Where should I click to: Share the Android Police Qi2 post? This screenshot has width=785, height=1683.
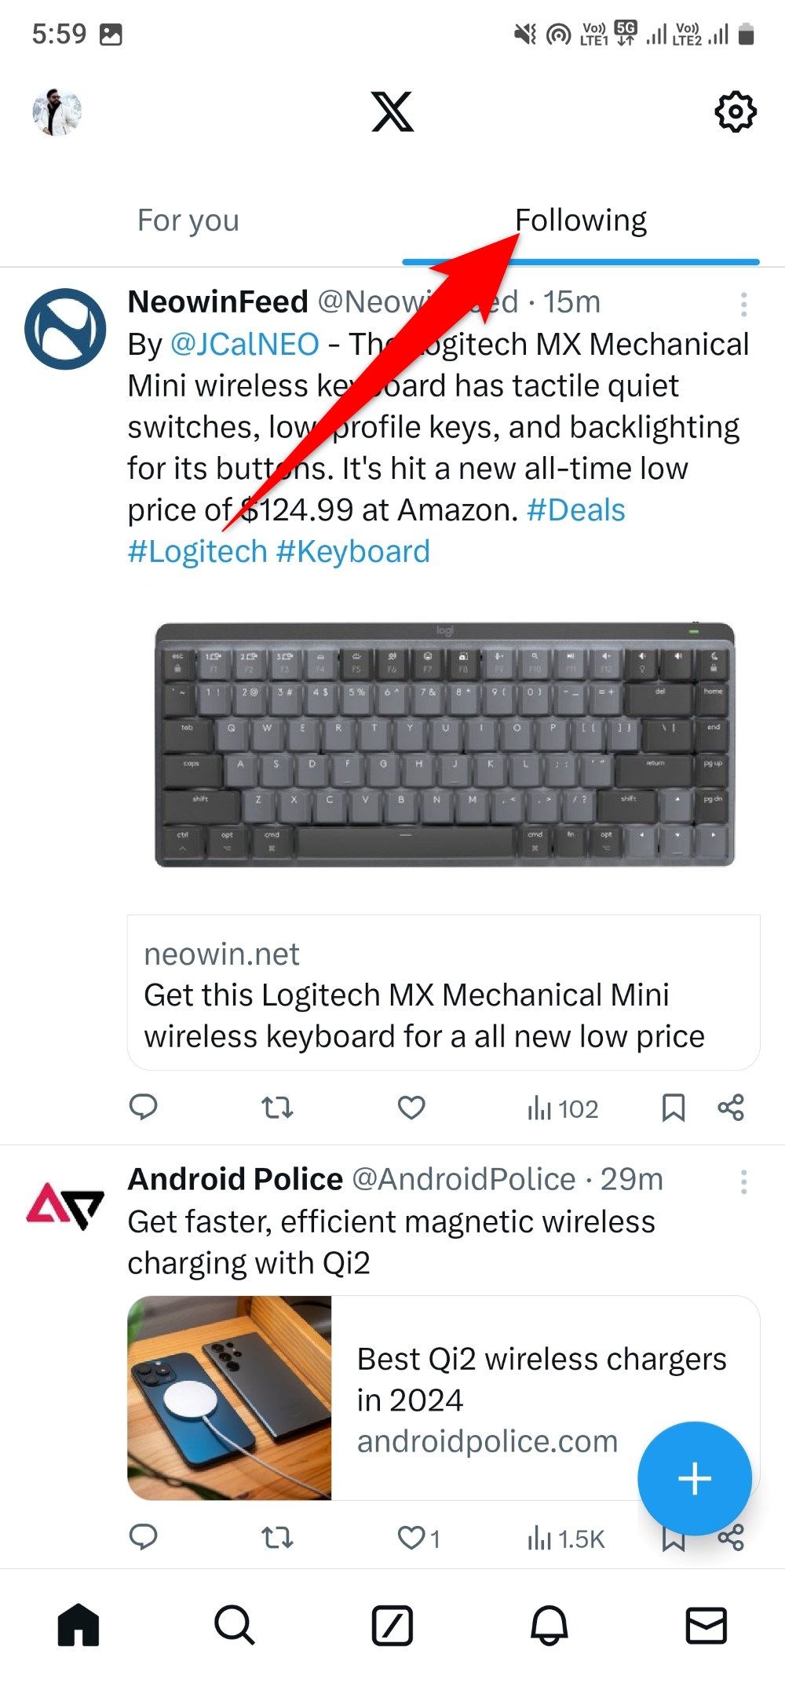[731, 1538]
